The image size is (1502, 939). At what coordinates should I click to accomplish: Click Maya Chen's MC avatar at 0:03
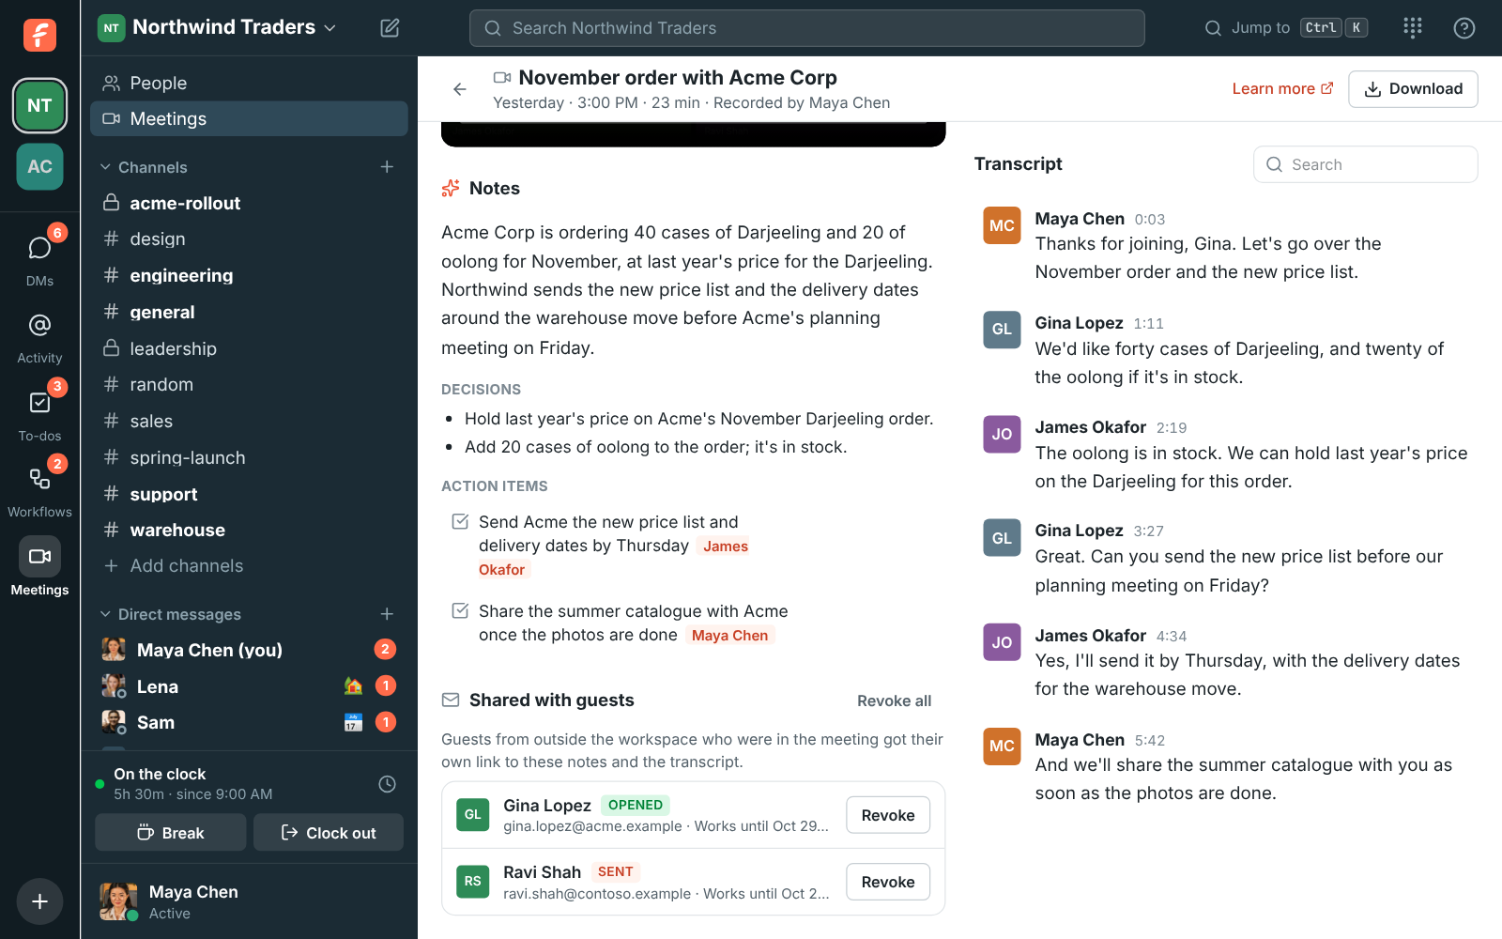(1002, 225)
